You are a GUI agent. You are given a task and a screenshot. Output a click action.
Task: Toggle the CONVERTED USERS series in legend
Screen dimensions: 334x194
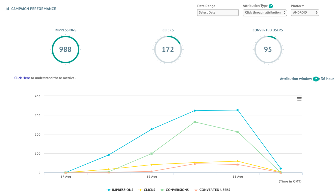click(x=212, y=190)
